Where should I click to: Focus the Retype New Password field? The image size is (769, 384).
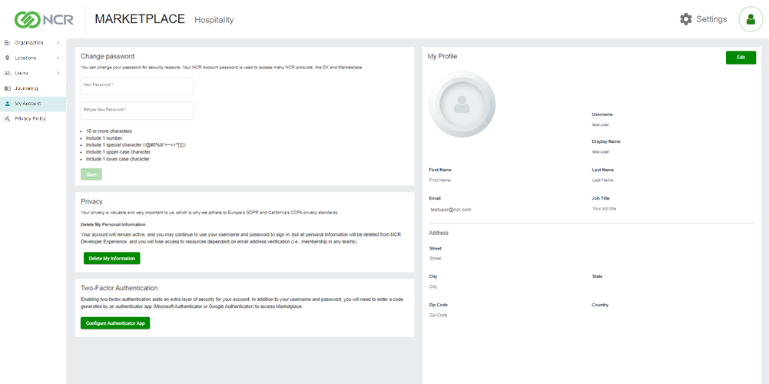tap(137, 111)
